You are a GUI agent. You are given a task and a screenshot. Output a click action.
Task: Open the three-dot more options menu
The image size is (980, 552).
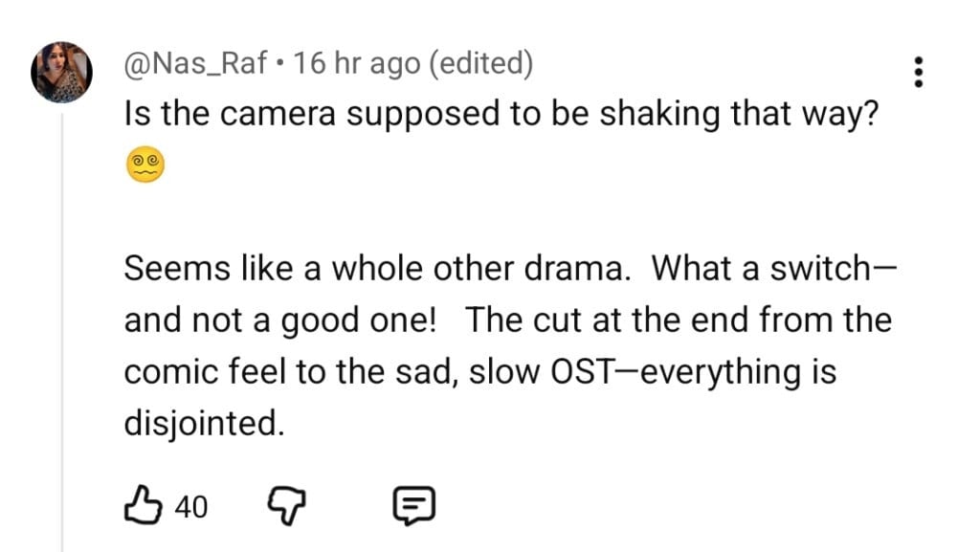[918, 73]
